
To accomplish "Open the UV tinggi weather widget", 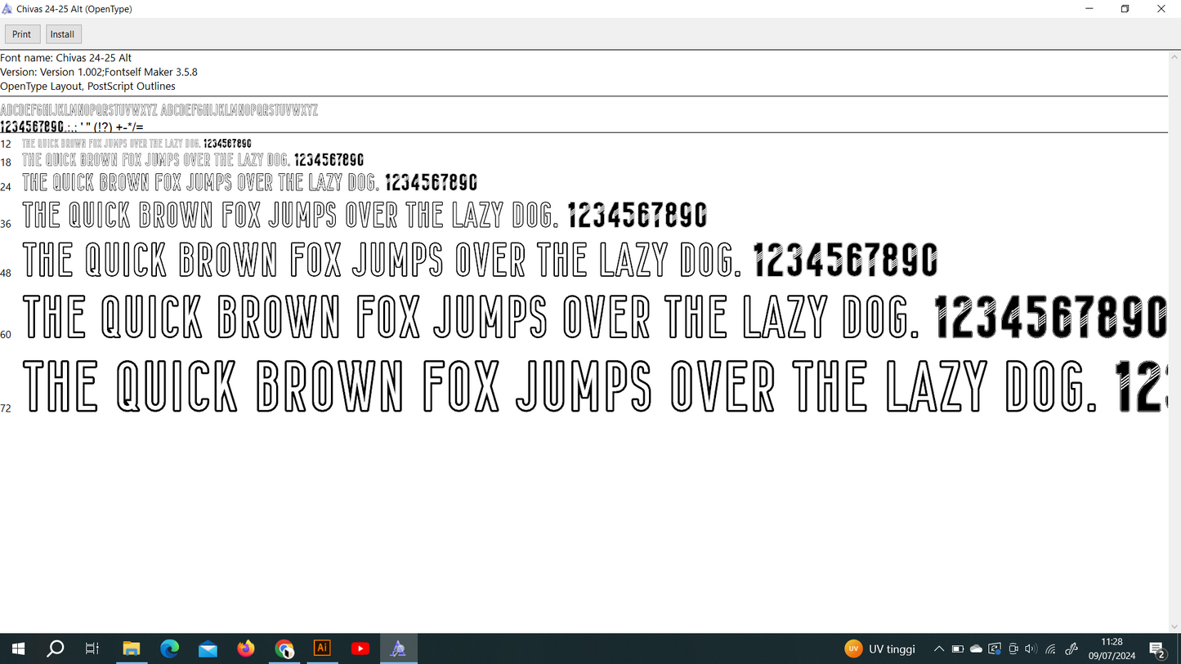I will click(x=880, y=649).
